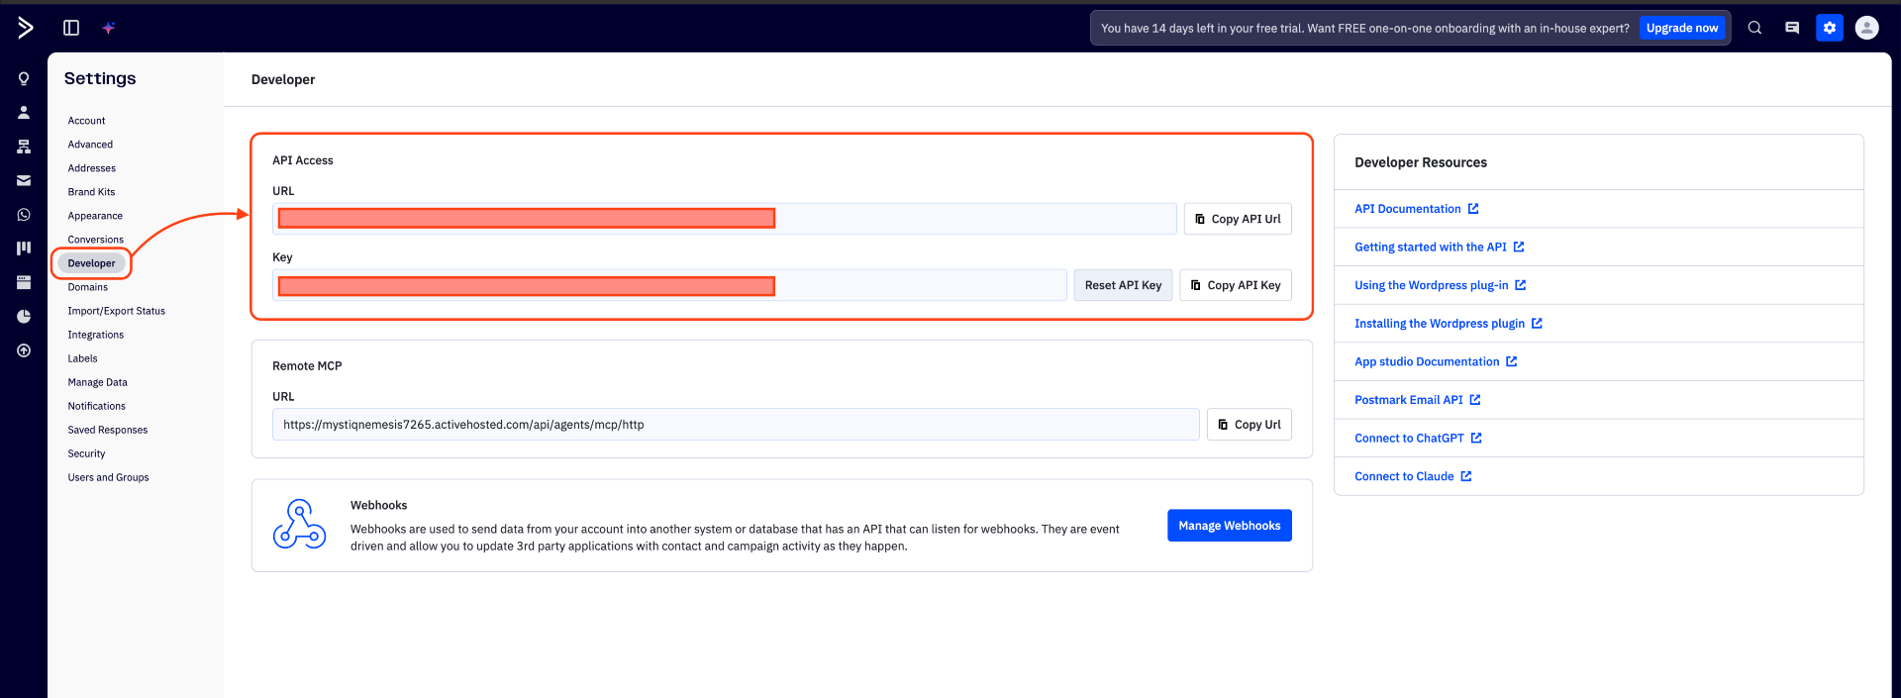Select the Developer settings item
Screen dimensions: 1901x698
tap(92, 263)
